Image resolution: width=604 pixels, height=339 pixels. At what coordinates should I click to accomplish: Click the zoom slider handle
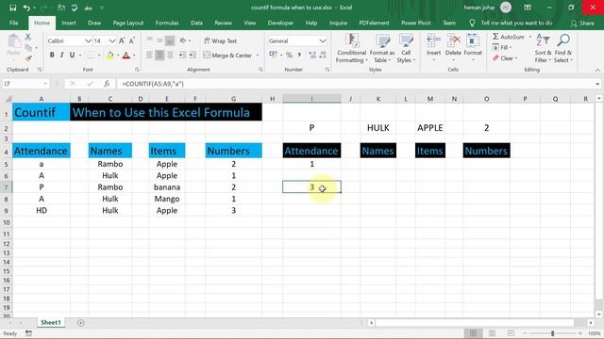click(x=552, y=333)
